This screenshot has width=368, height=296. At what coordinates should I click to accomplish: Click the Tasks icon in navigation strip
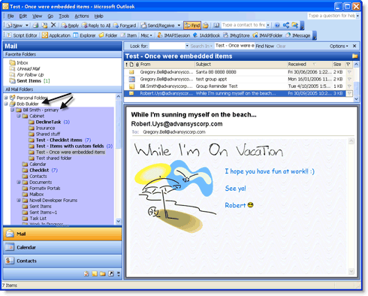86,273
